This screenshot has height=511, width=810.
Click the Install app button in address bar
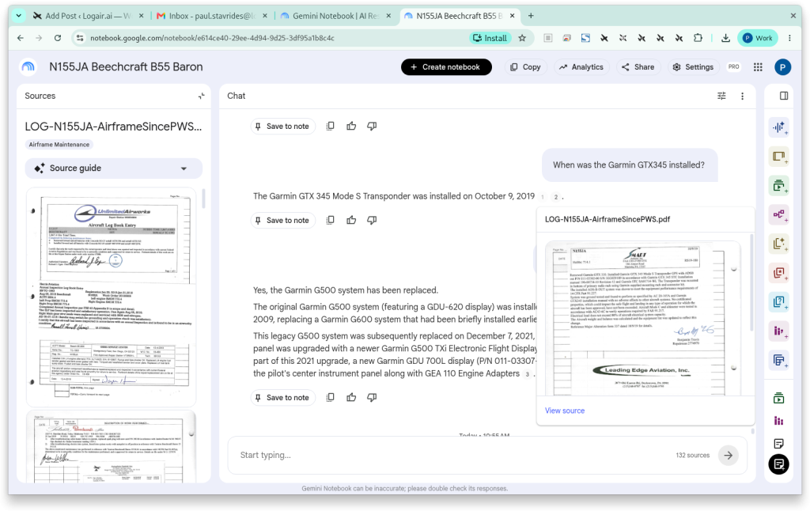click(x=490, y=38)
